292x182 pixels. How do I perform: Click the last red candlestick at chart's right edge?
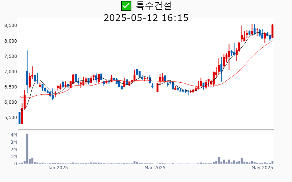pos(272,31)
